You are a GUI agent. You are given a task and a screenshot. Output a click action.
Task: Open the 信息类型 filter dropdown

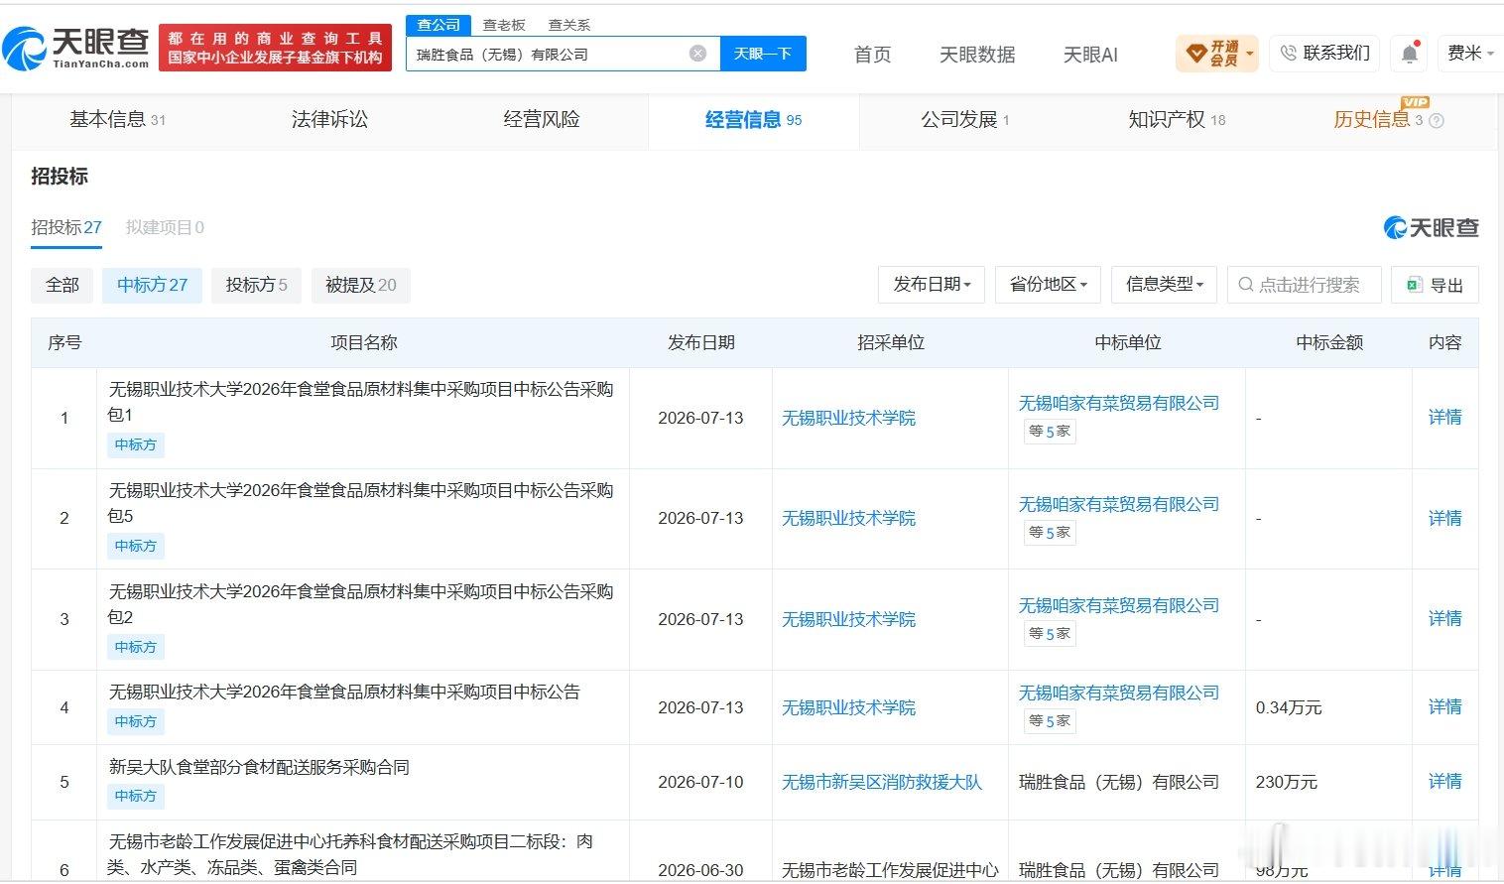pos(1165,285)
